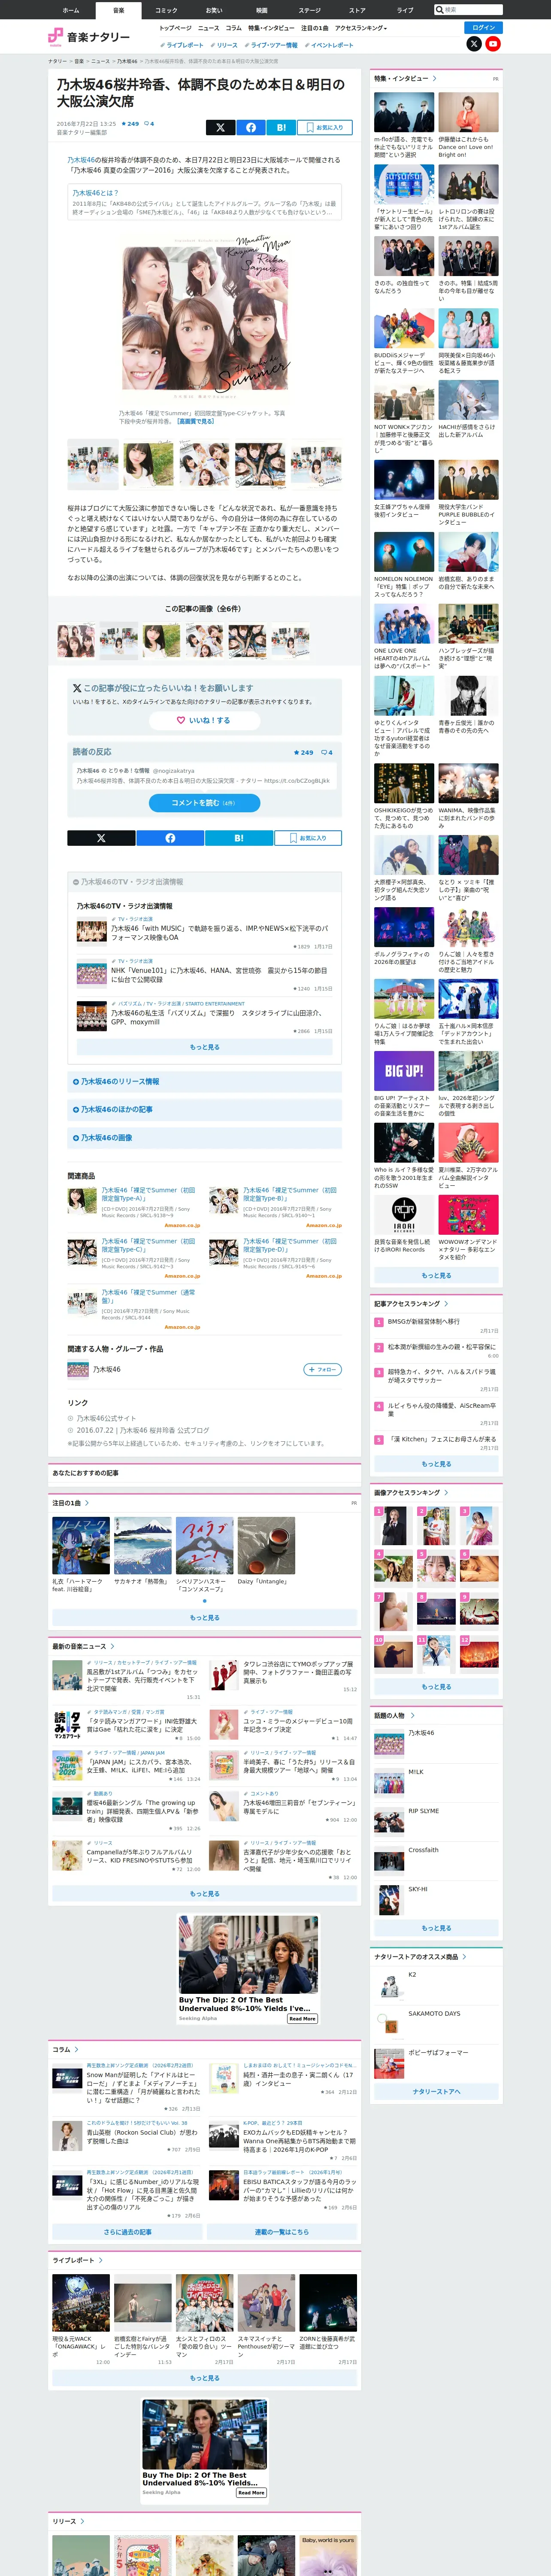Add article to お気に入り under headline
This screenshot has width=551, height=2576.
(325, 127)
